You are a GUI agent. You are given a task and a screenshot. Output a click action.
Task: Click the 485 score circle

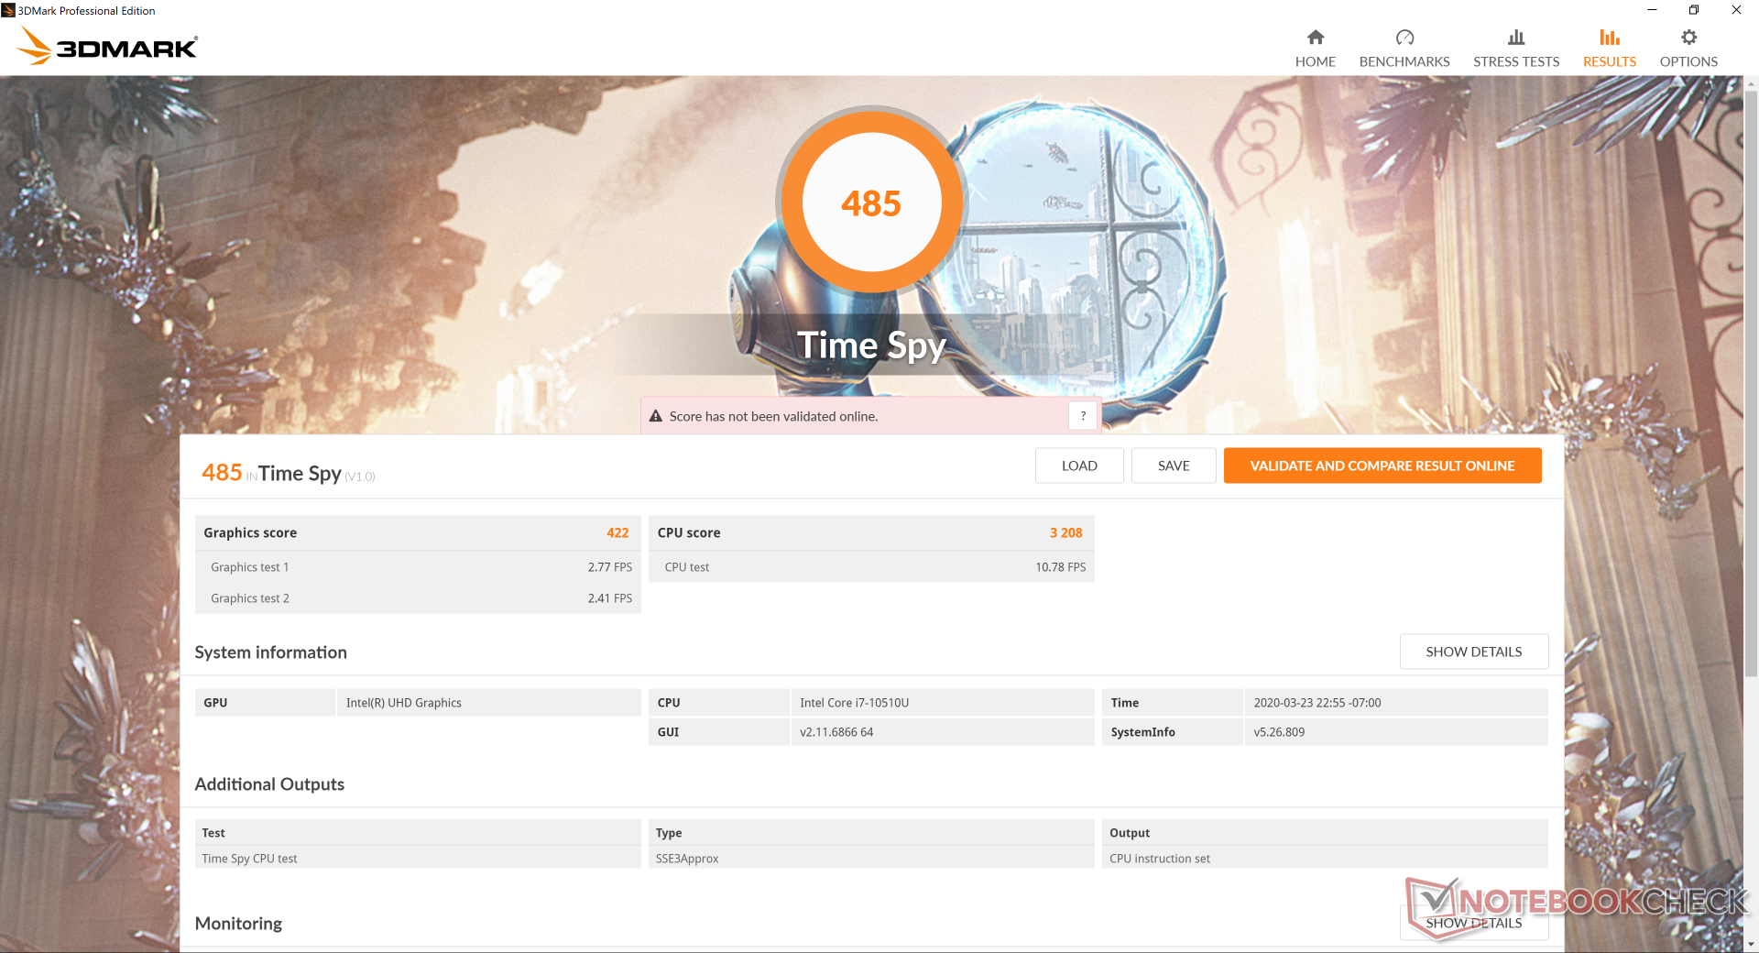(x=871, y=203)
